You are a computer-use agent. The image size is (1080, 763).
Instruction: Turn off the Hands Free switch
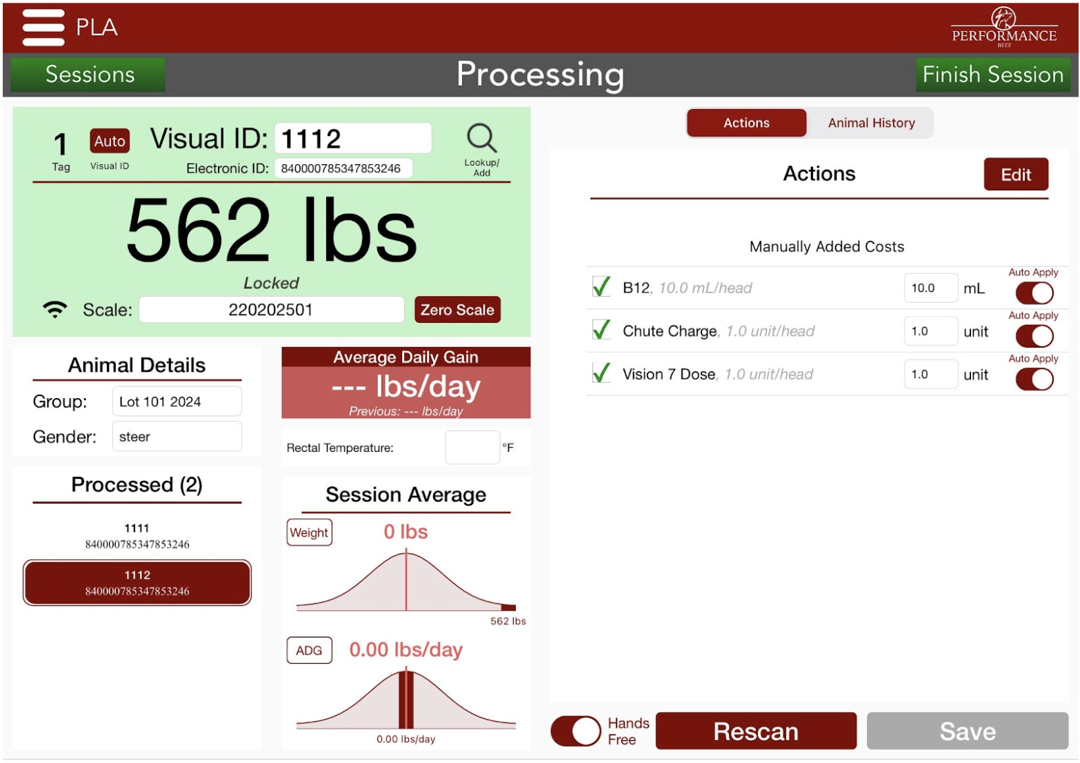[576, 731]
